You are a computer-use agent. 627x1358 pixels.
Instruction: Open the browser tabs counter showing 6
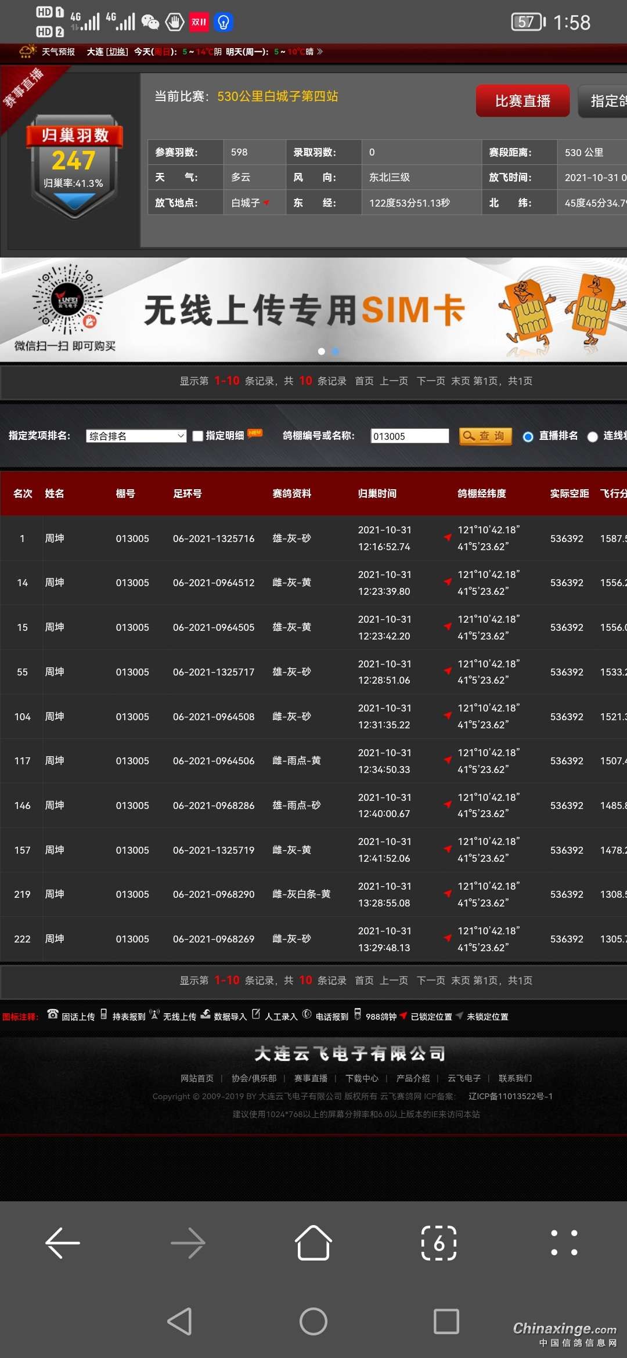click(439, 1243)
